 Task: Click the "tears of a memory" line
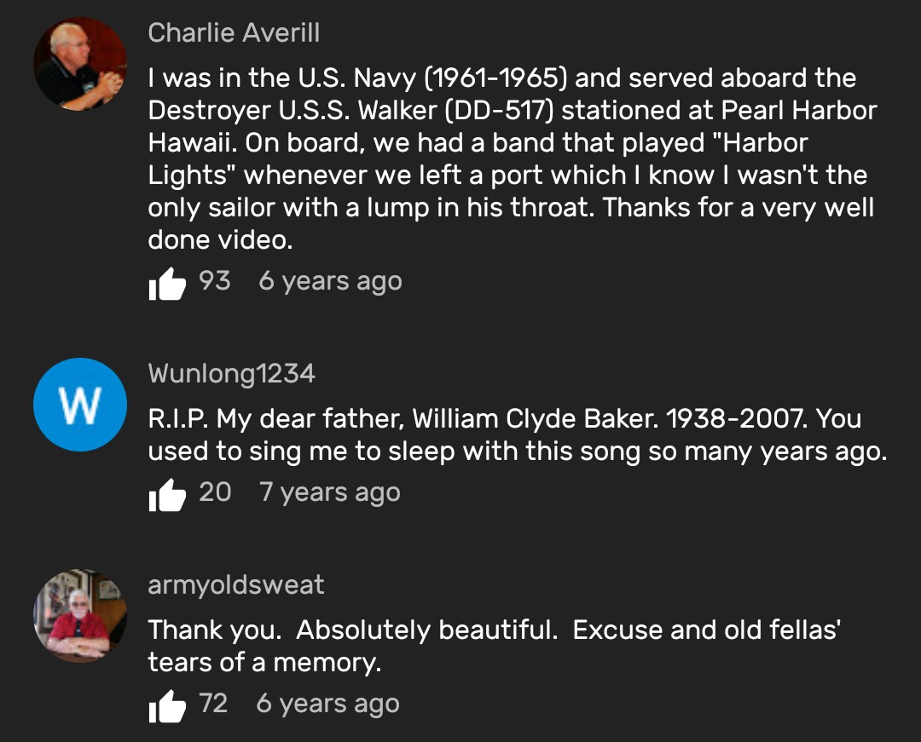(264, 663)
